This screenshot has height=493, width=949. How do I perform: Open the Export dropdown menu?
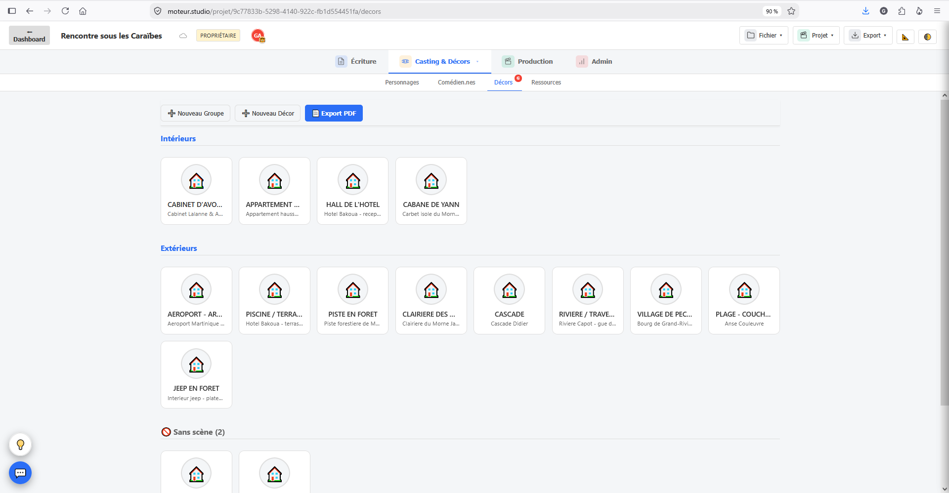[868, 36]
